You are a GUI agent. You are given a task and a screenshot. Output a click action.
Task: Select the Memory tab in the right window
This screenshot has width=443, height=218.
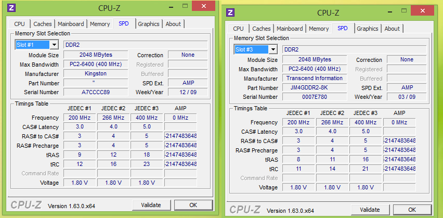tap(319, 29)
